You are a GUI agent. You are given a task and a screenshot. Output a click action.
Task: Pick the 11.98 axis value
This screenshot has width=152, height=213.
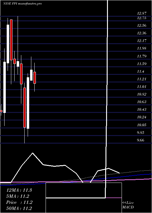point(142,48)
